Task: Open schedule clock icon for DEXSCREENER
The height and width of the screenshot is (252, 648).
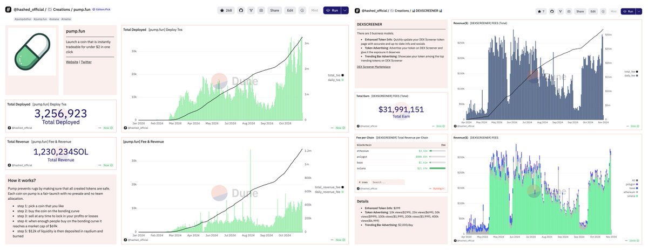Action: (x=603, y=11)
